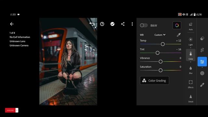Click the Tint slider handle

coord(157,53)
